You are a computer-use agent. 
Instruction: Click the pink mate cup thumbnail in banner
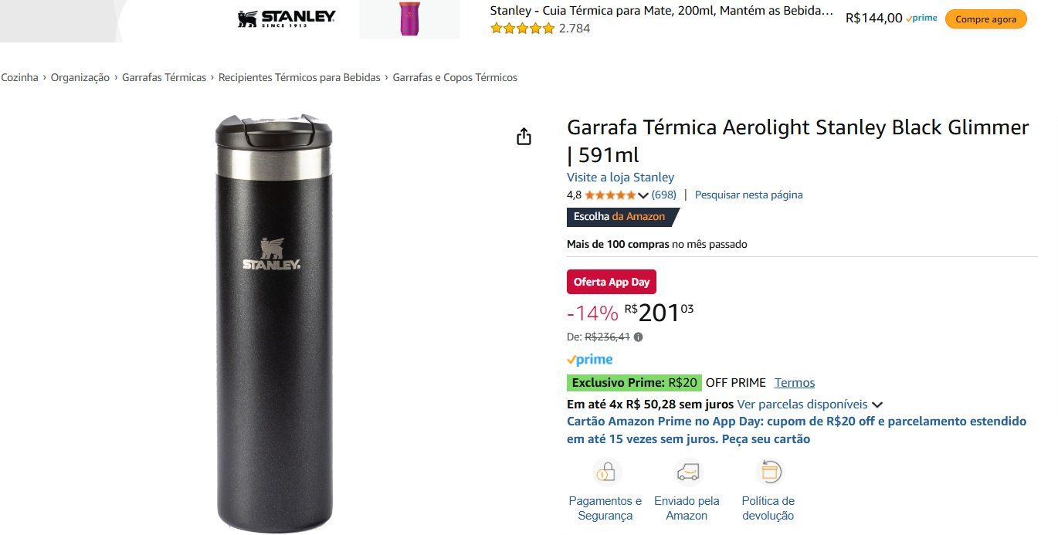pyautogui.click(x=409, y=19)
